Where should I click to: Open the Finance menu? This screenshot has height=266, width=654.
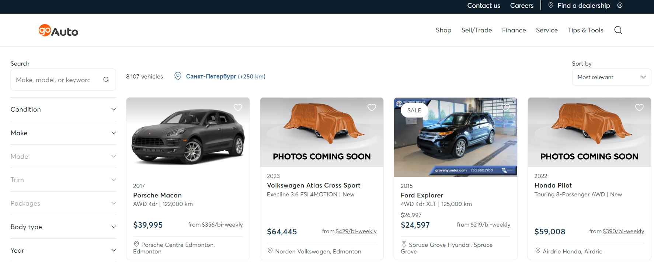click(514, 30)
